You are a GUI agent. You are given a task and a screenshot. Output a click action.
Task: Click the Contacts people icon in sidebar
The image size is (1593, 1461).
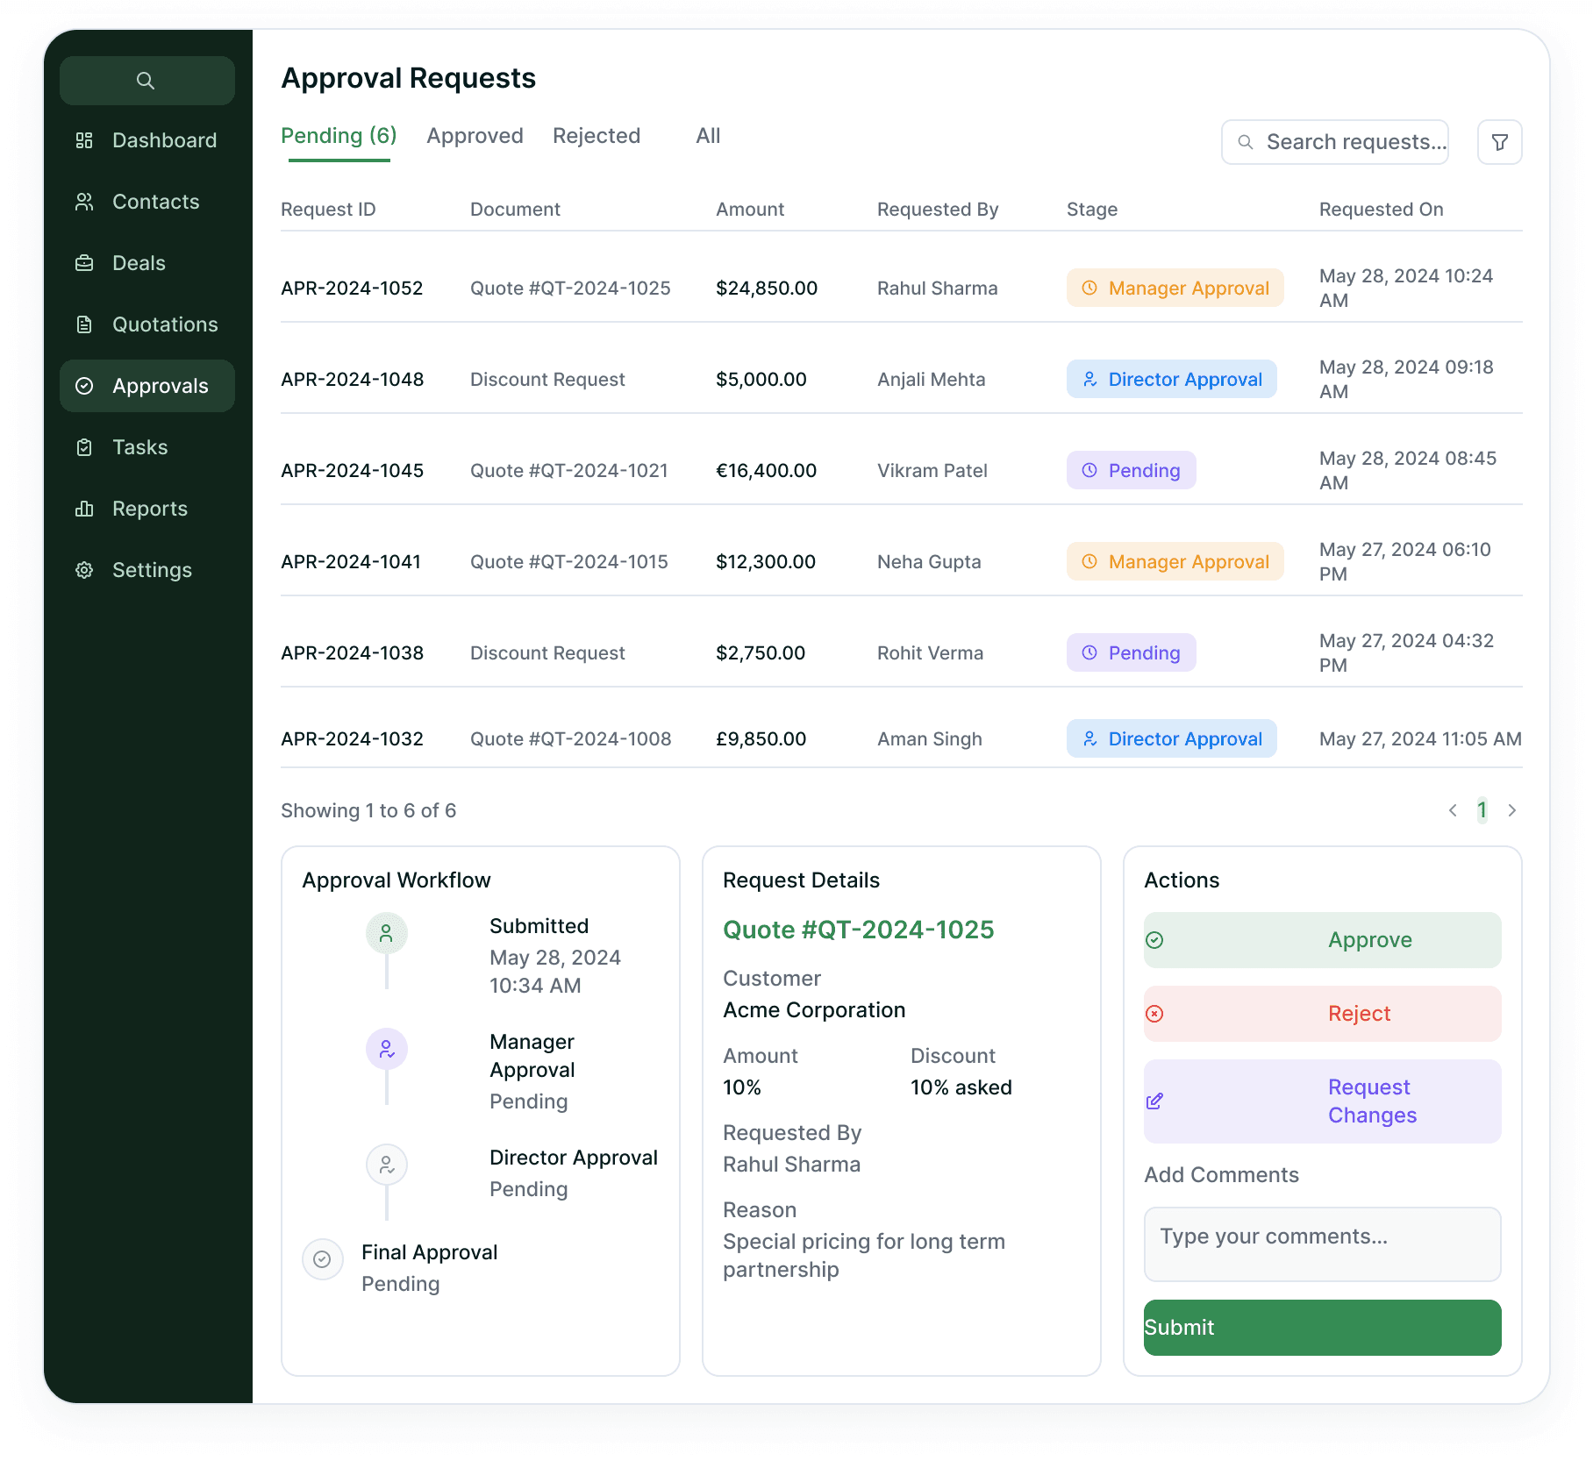point(84,202)
